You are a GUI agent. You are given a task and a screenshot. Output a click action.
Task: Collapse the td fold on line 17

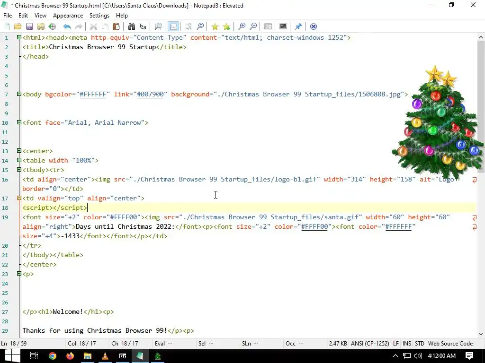pos(19,198)
